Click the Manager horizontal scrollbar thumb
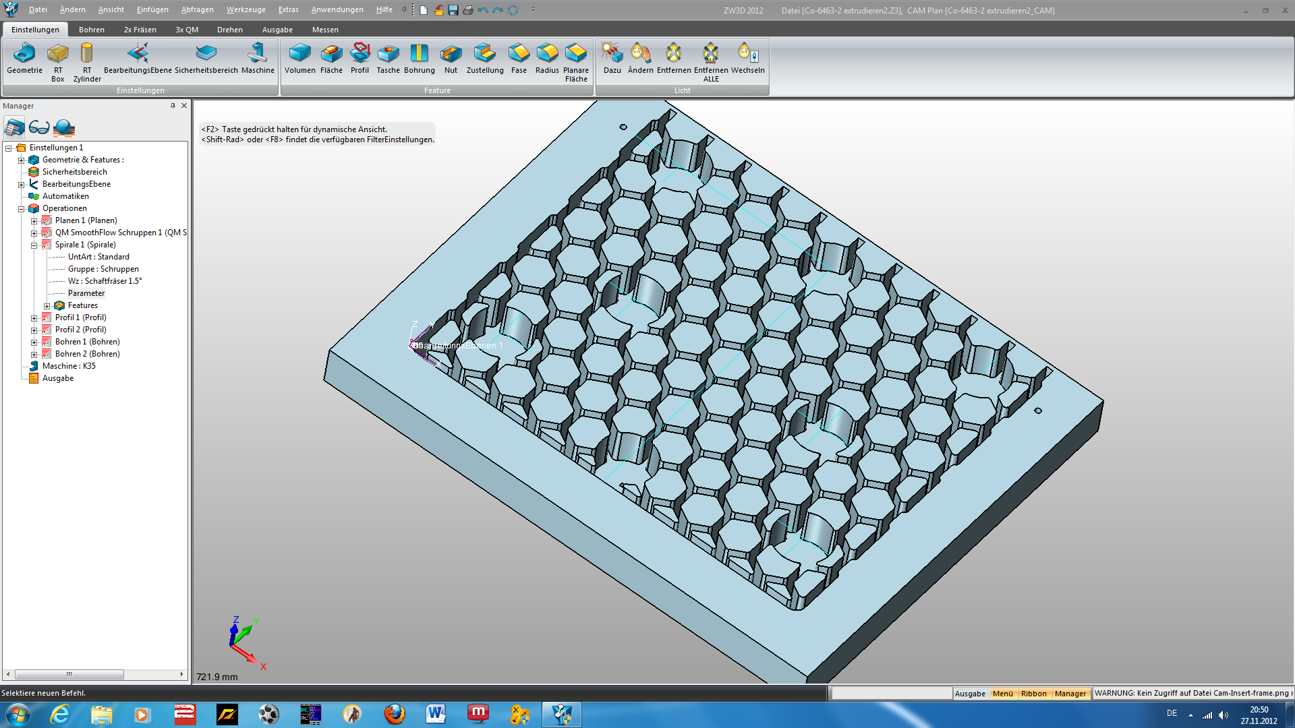Viewport: 1295px width, 728px height. click(x=69, y=674)
